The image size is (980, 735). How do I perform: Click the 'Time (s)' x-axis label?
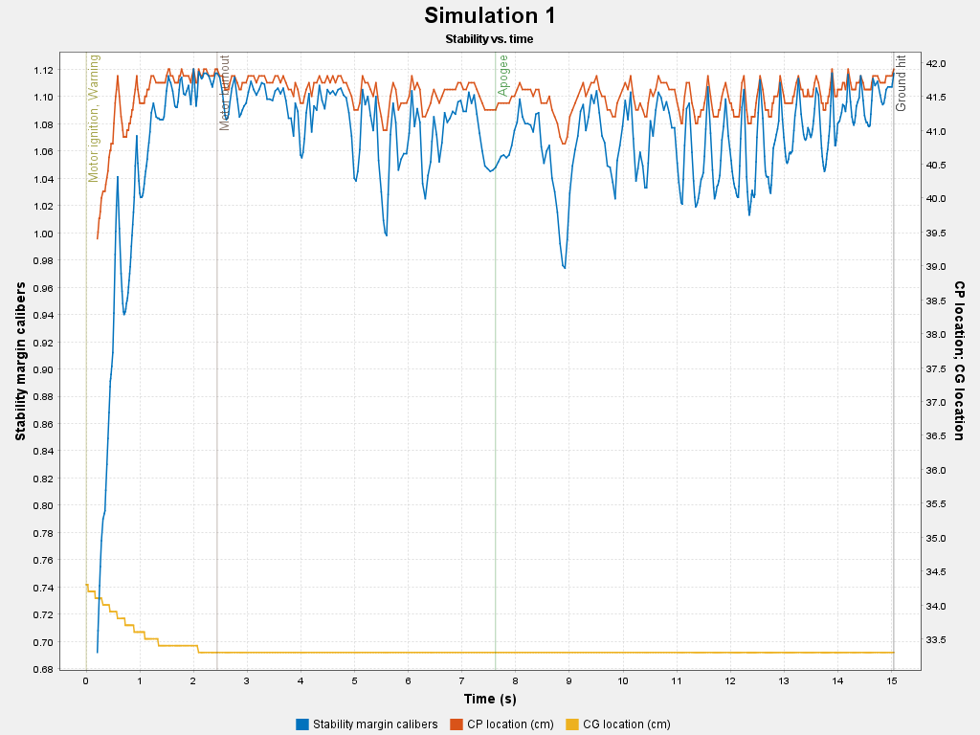coord(489,699)
